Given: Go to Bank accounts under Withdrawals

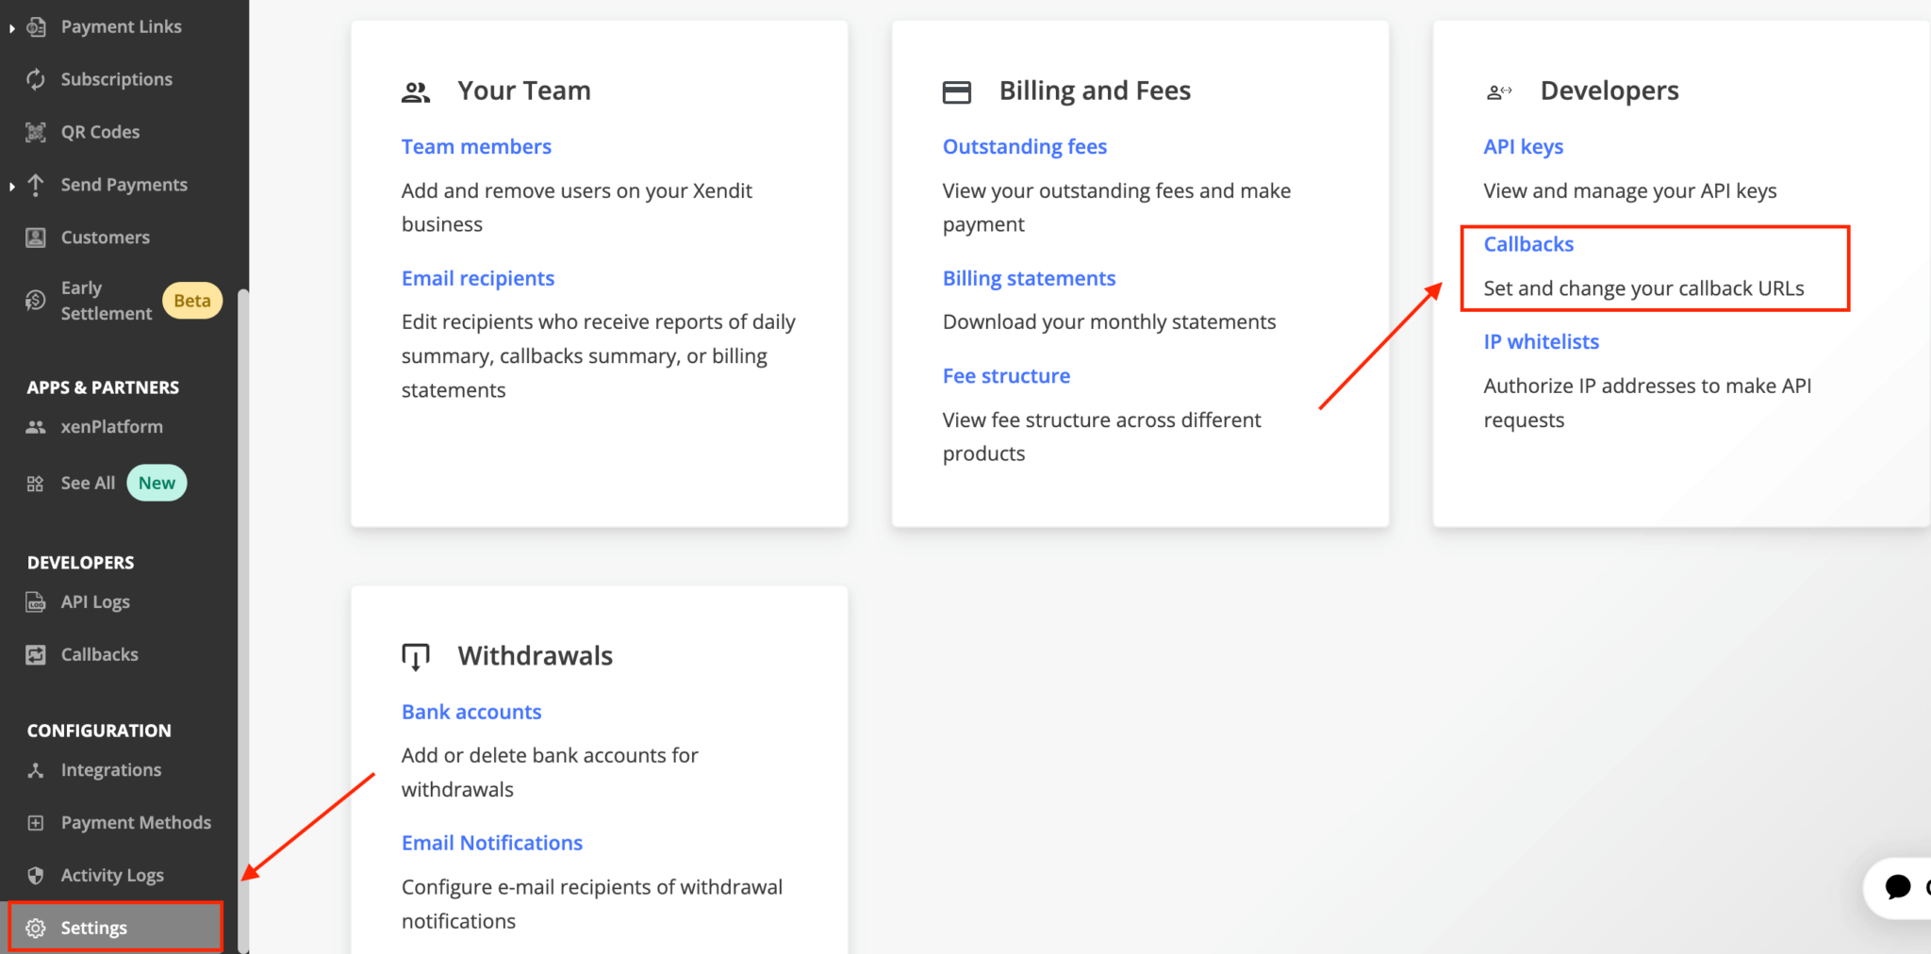Looking at the screenshot, I should click(471, 713).
